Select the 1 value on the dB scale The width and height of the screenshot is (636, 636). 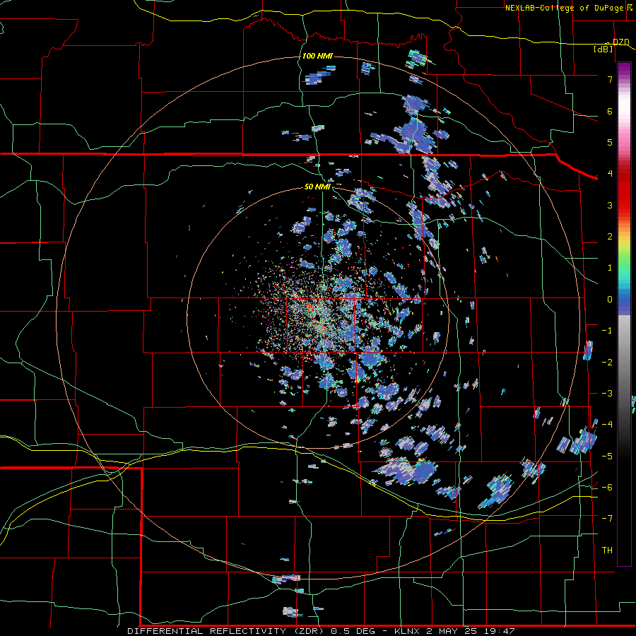pyautogui.click(x=610, y=268)
